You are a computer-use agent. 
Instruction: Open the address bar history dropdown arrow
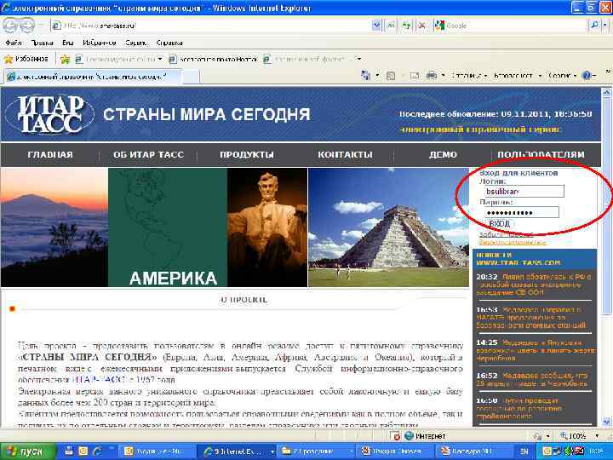[x=376, y=26]
